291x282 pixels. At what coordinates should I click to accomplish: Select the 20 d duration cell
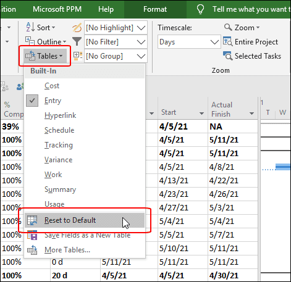75,275
